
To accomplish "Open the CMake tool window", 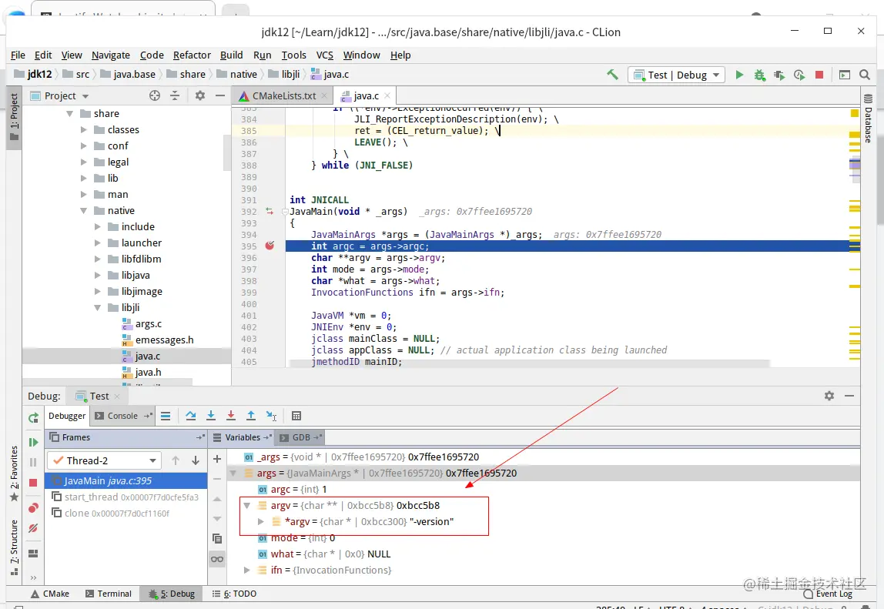I will (x=50, y=594).
